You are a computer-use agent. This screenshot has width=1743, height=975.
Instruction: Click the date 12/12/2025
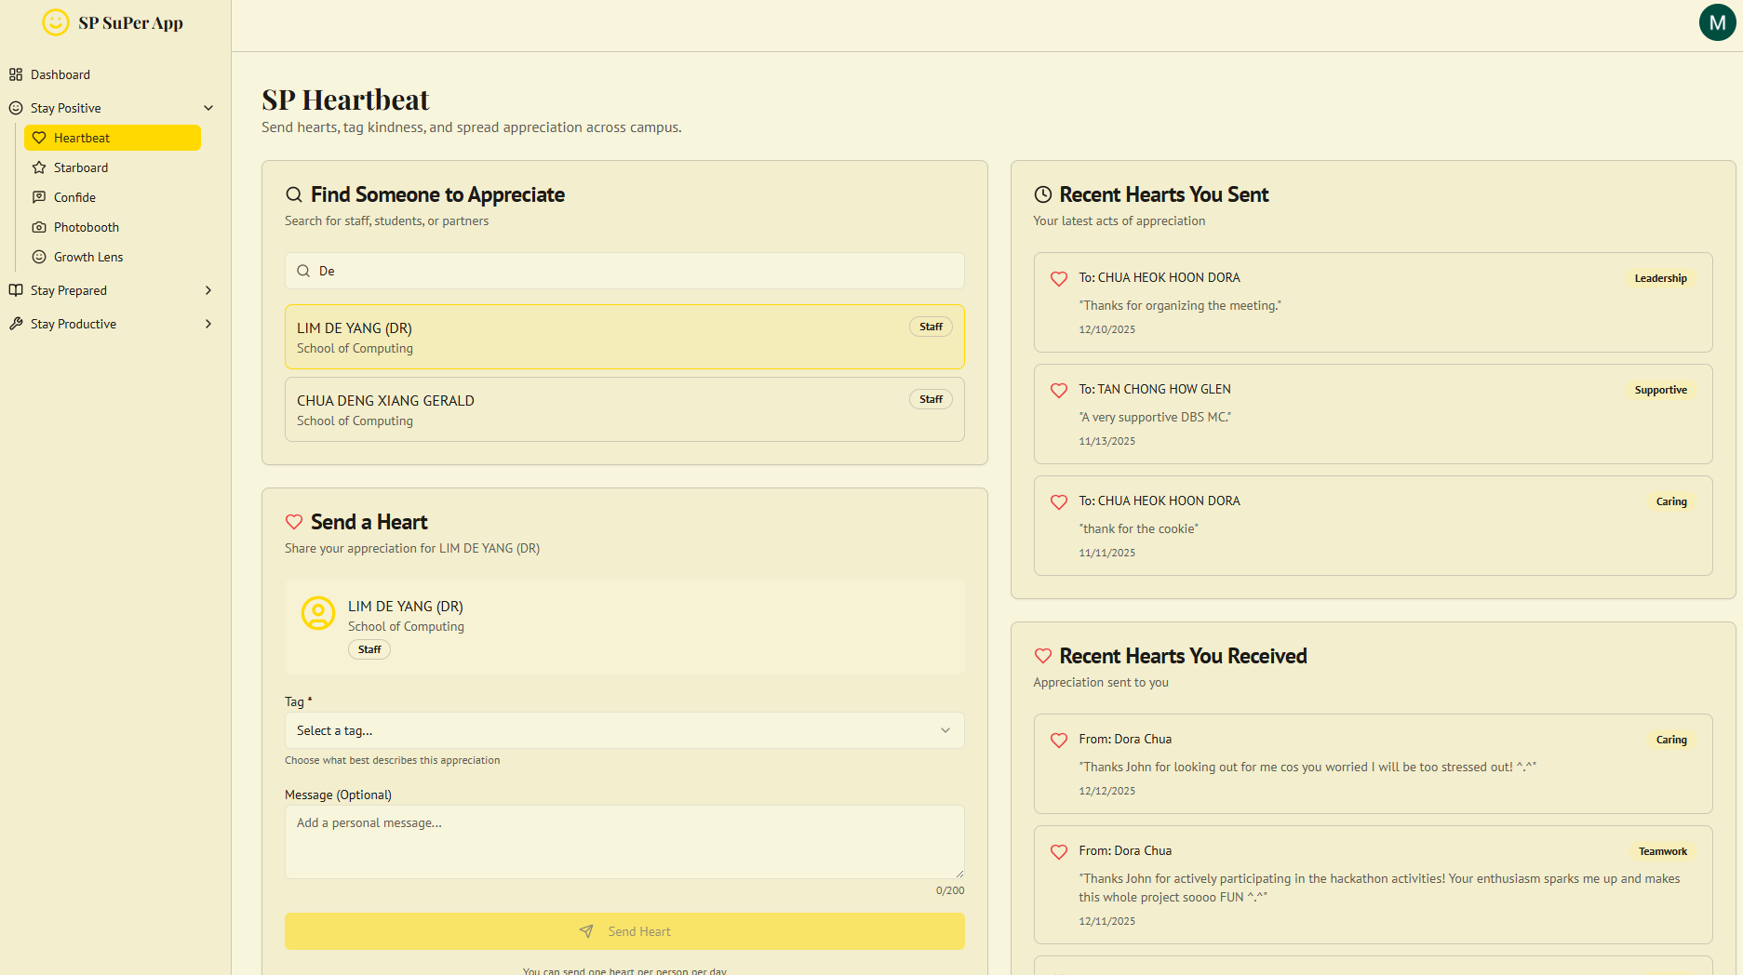click(1107, 791)
